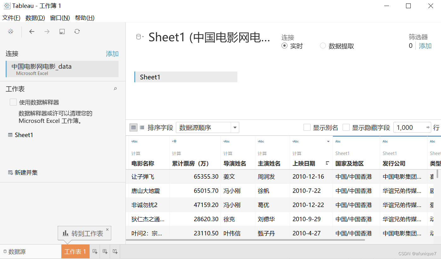Open the dropdown arrow beside the datasource cylinder icon

point(143,37)
